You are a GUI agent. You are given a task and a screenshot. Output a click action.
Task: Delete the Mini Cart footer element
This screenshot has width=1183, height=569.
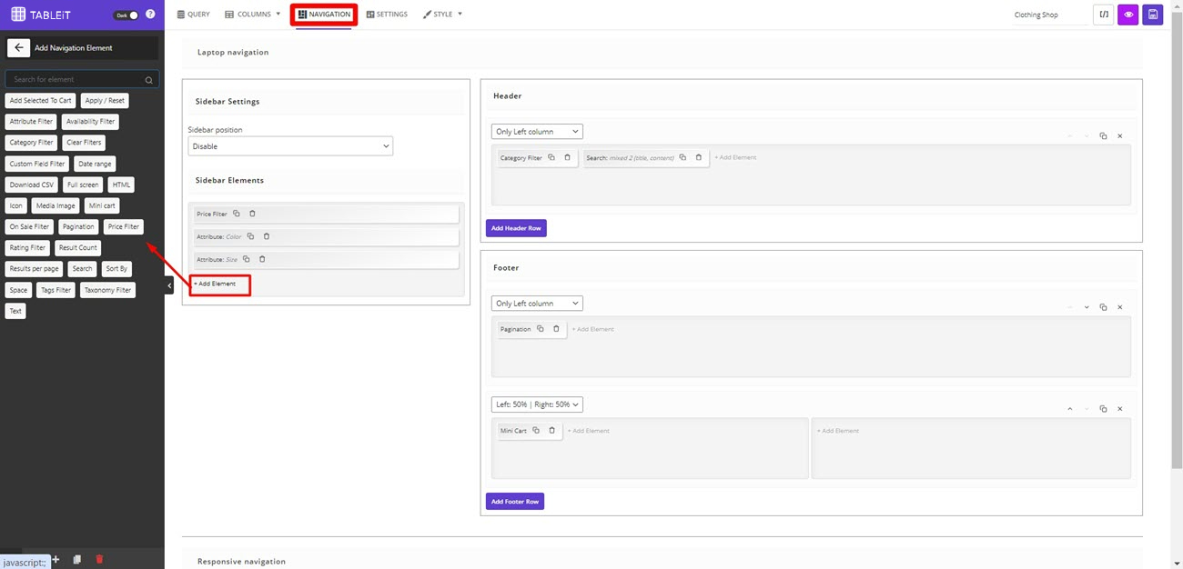551,431
